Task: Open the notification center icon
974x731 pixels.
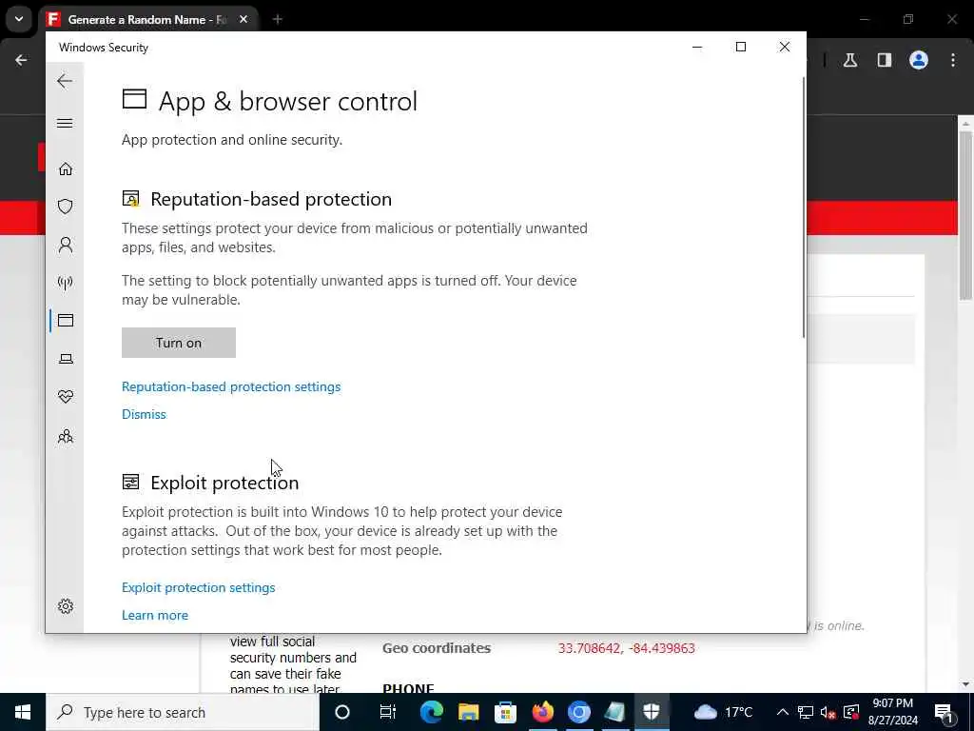Action: pyautogui.click(x=944, y=712)
